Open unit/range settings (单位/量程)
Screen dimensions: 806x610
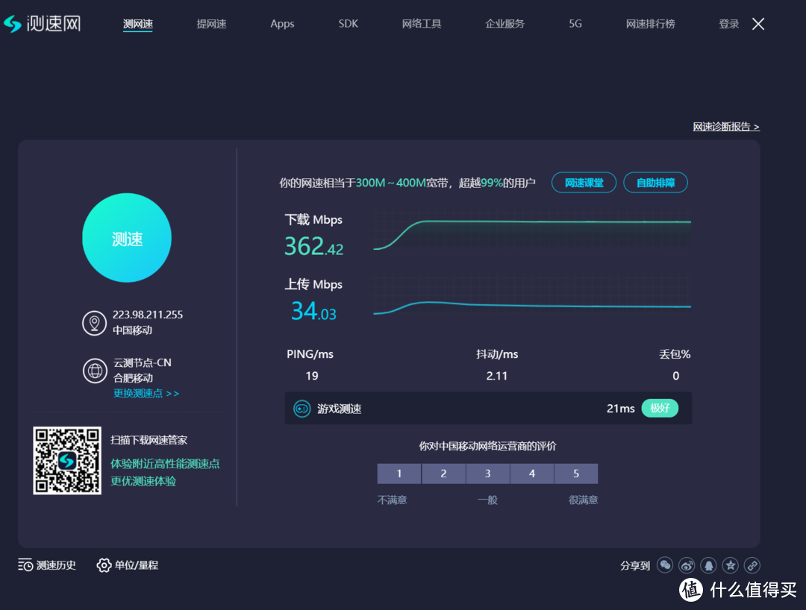128,565
